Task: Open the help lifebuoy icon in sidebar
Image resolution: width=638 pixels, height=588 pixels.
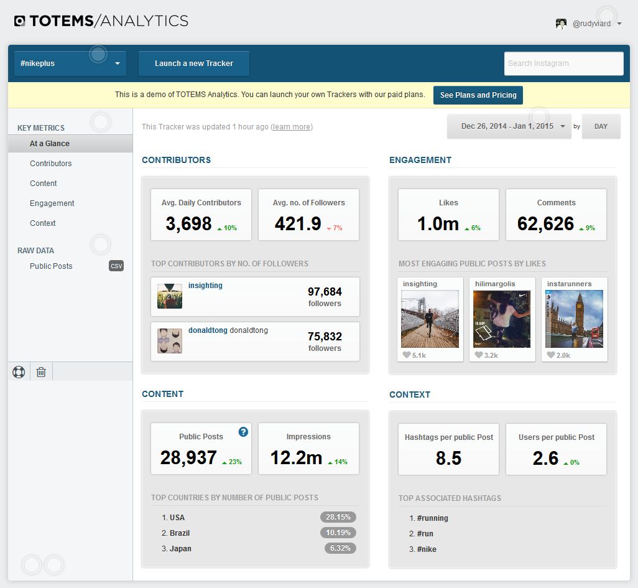Action: [x=19, y=371]
